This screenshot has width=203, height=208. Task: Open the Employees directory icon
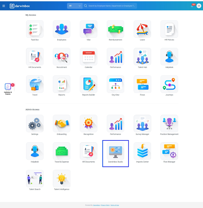point(62,29)
